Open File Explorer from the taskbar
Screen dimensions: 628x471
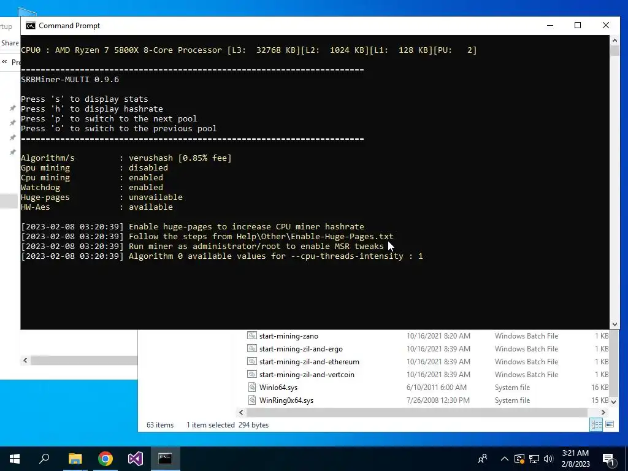point(75,459)
